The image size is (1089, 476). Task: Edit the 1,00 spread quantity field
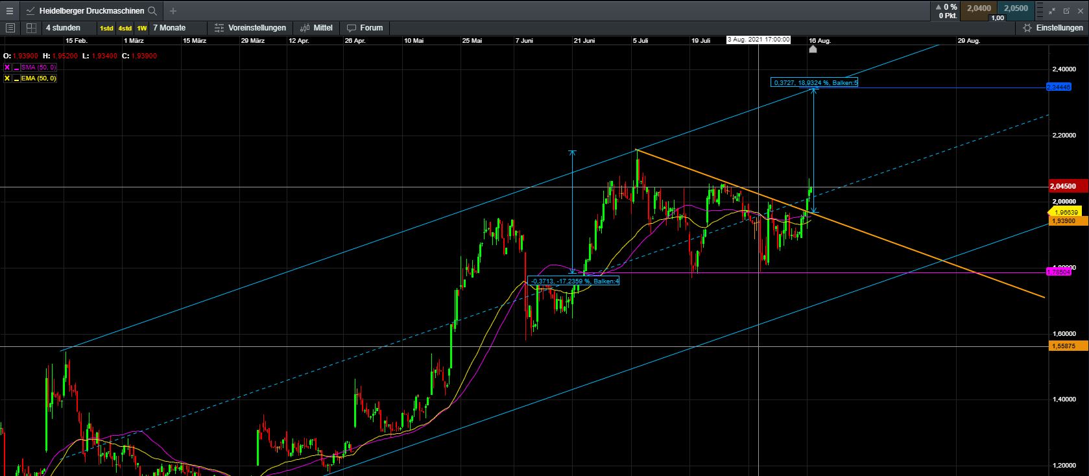[998, 18]
